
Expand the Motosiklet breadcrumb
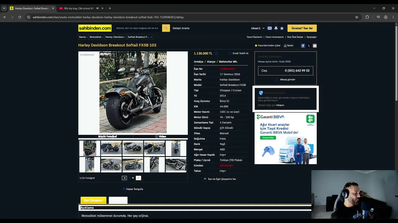96,37
